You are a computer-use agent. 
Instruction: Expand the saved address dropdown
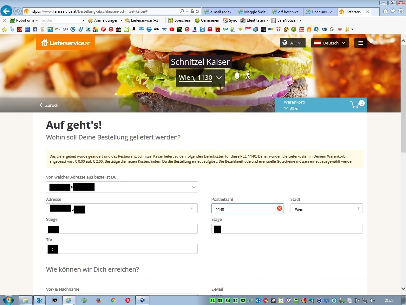(x=122, y=187)
